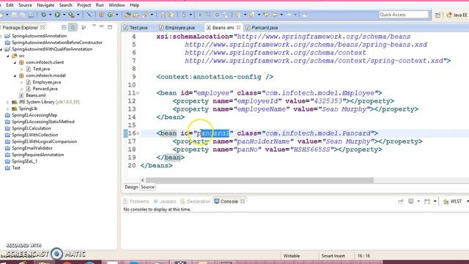The height and width of the screenshot is (264, 469).
Task: Close the Package Explorer view tab
Action: pos(43,27)
